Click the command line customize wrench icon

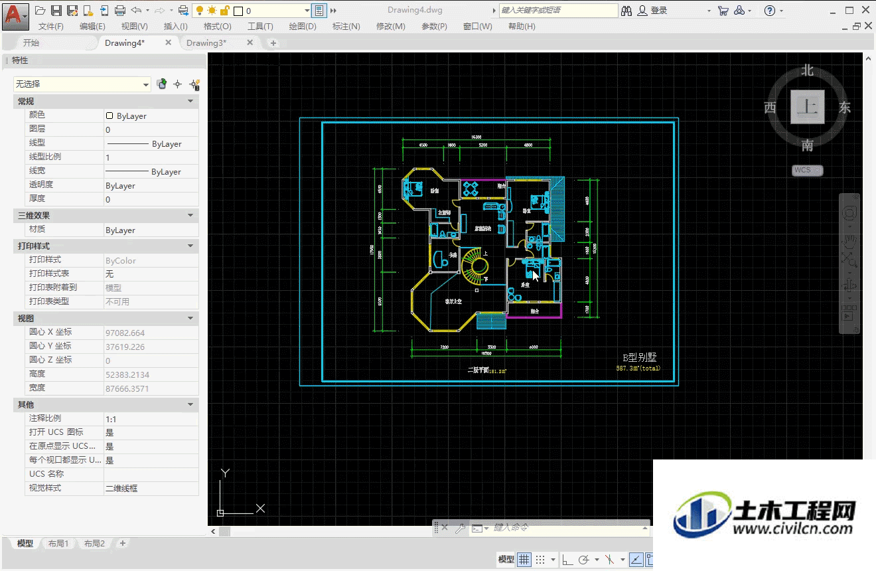click(459, 529)
